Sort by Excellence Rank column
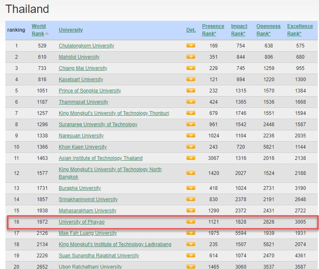The image size is (319, 269). click(x=300, y=30)
